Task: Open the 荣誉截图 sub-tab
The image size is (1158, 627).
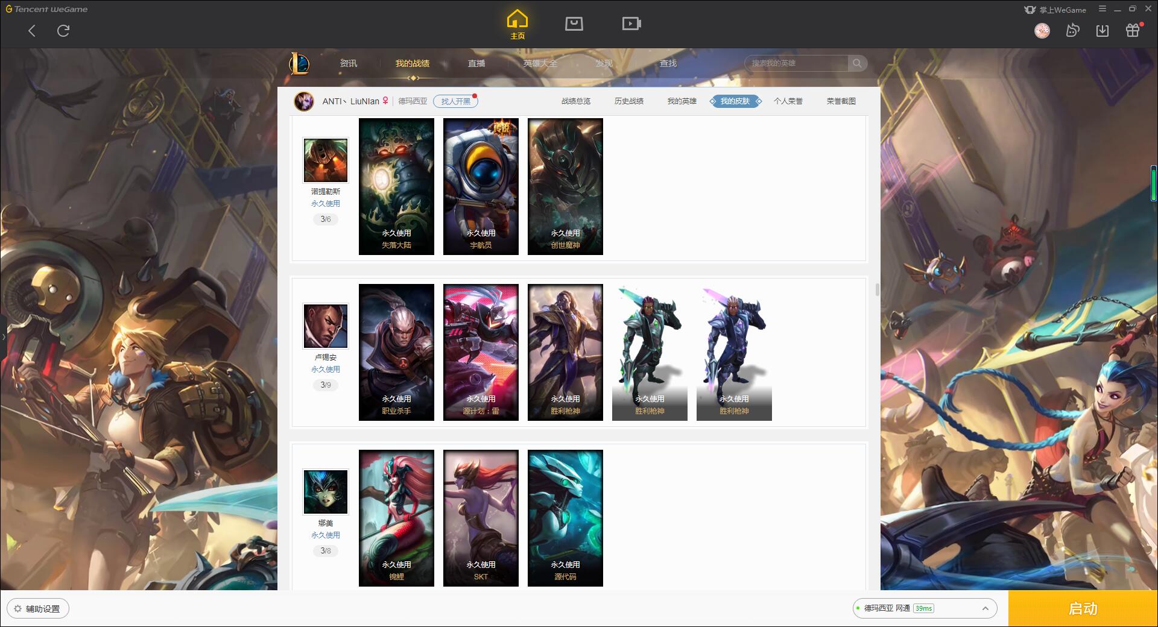Action: [841, 101]
